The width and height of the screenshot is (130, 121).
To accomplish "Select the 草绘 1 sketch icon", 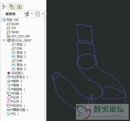I will (14, 44).
